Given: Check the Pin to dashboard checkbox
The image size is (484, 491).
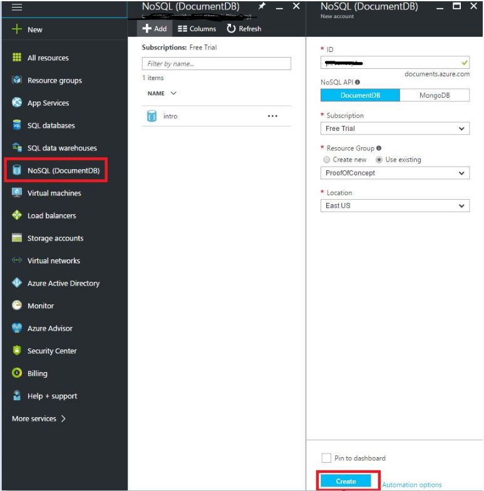Looking at the screenshot, I should (326, 458).
